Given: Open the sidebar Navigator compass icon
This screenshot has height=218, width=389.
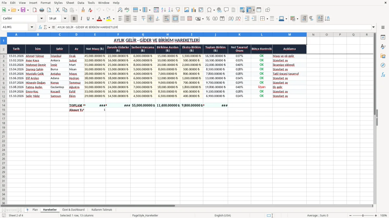Looking at the screenshot, I should click(383, 65).
